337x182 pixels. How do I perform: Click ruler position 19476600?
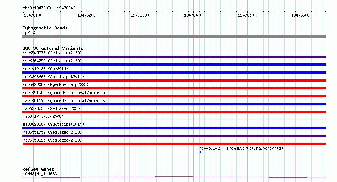(300, 15)
